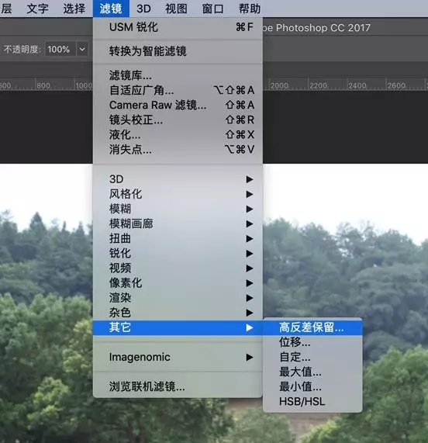Expand the 3D filter submenu
The height and width of the screenshot is (443, 428).
tap(178, 179)
